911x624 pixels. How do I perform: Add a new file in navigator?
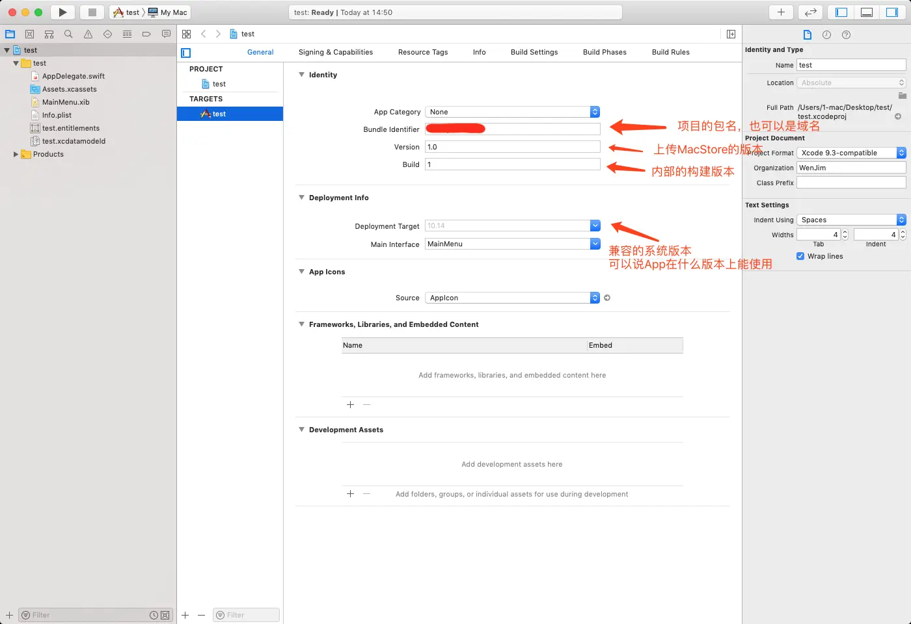click(9, 615)
